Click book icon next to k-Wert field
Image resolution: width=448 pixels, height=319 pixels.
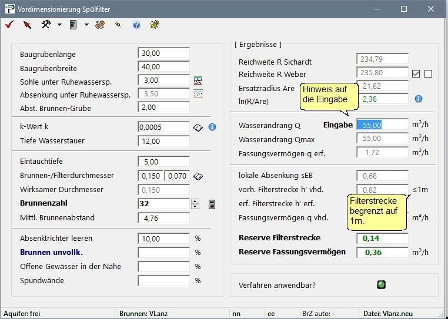pos(198,127)
